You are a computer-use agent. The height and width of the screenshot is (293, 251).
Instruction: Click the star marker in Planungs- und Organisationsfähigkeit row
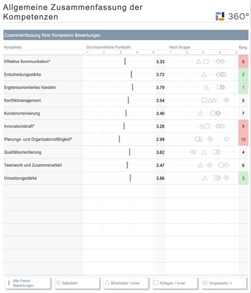(226, 139)
